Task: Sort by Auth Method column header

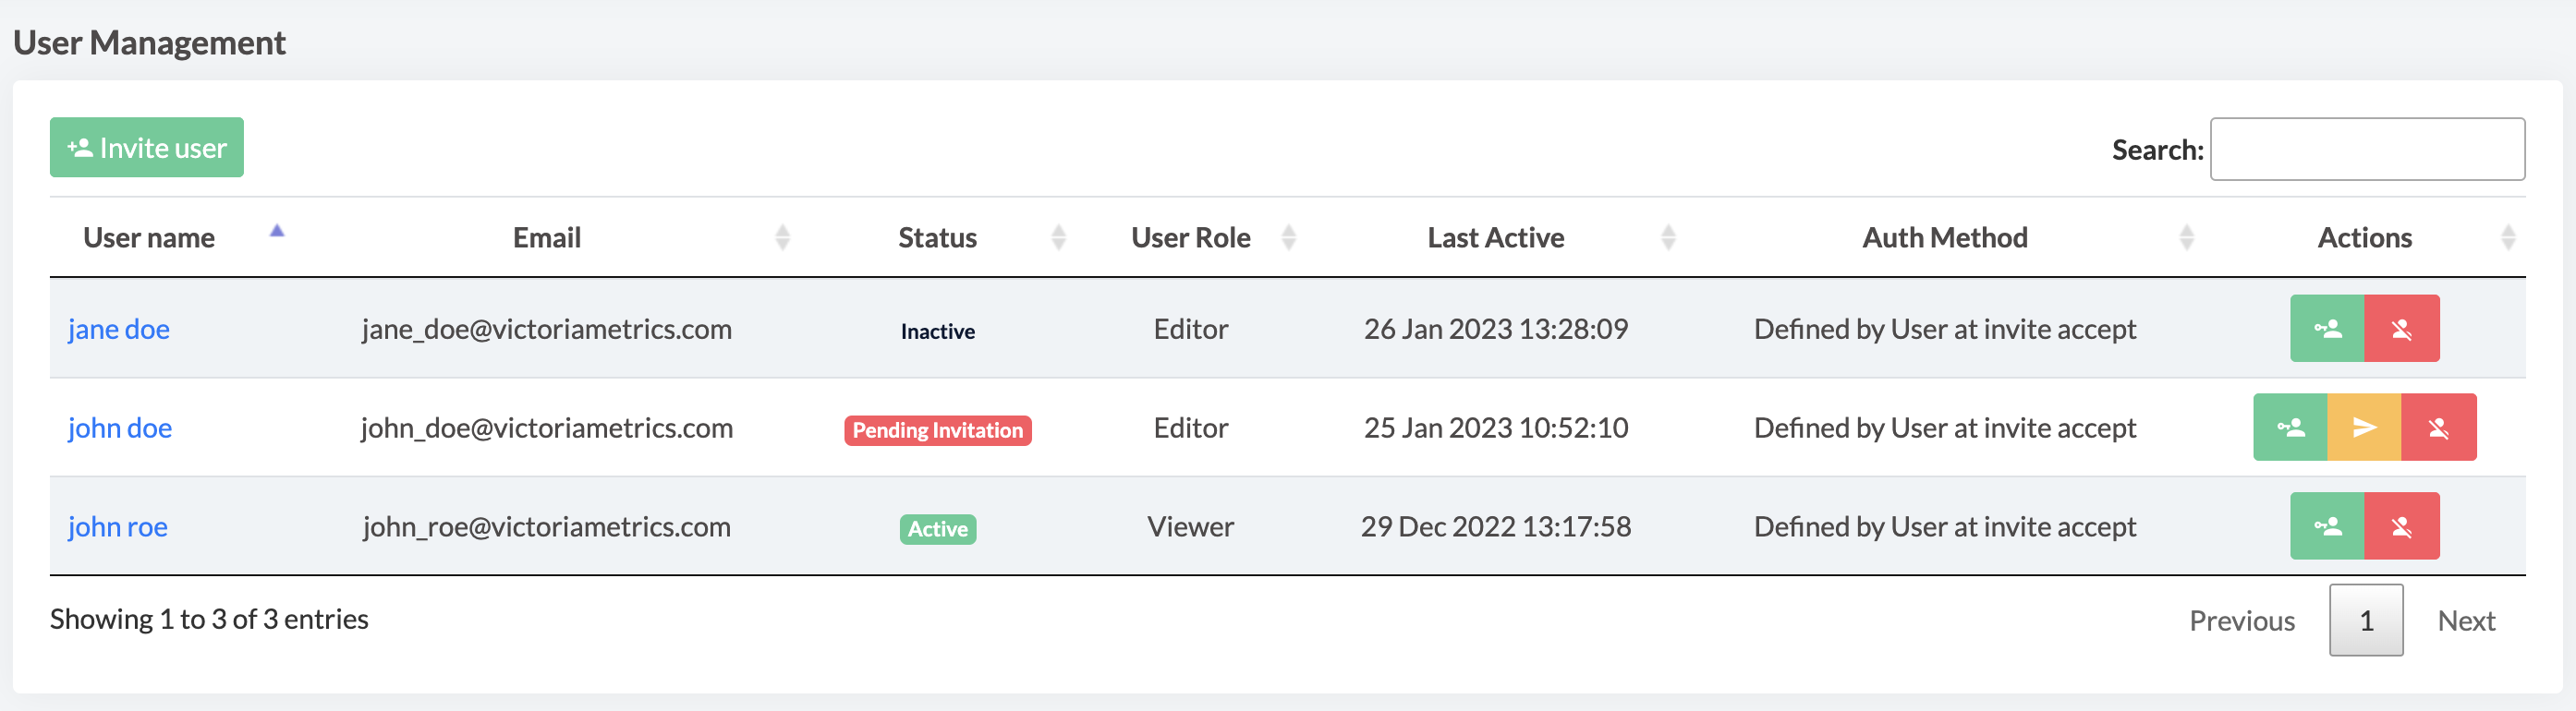Action: [x=1944, y=237]
